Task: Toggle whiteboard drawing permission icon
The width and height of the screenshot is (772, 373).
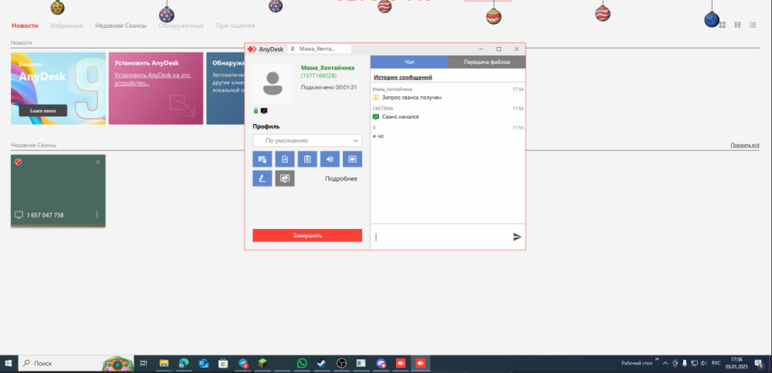Action: tap(262, 178)
